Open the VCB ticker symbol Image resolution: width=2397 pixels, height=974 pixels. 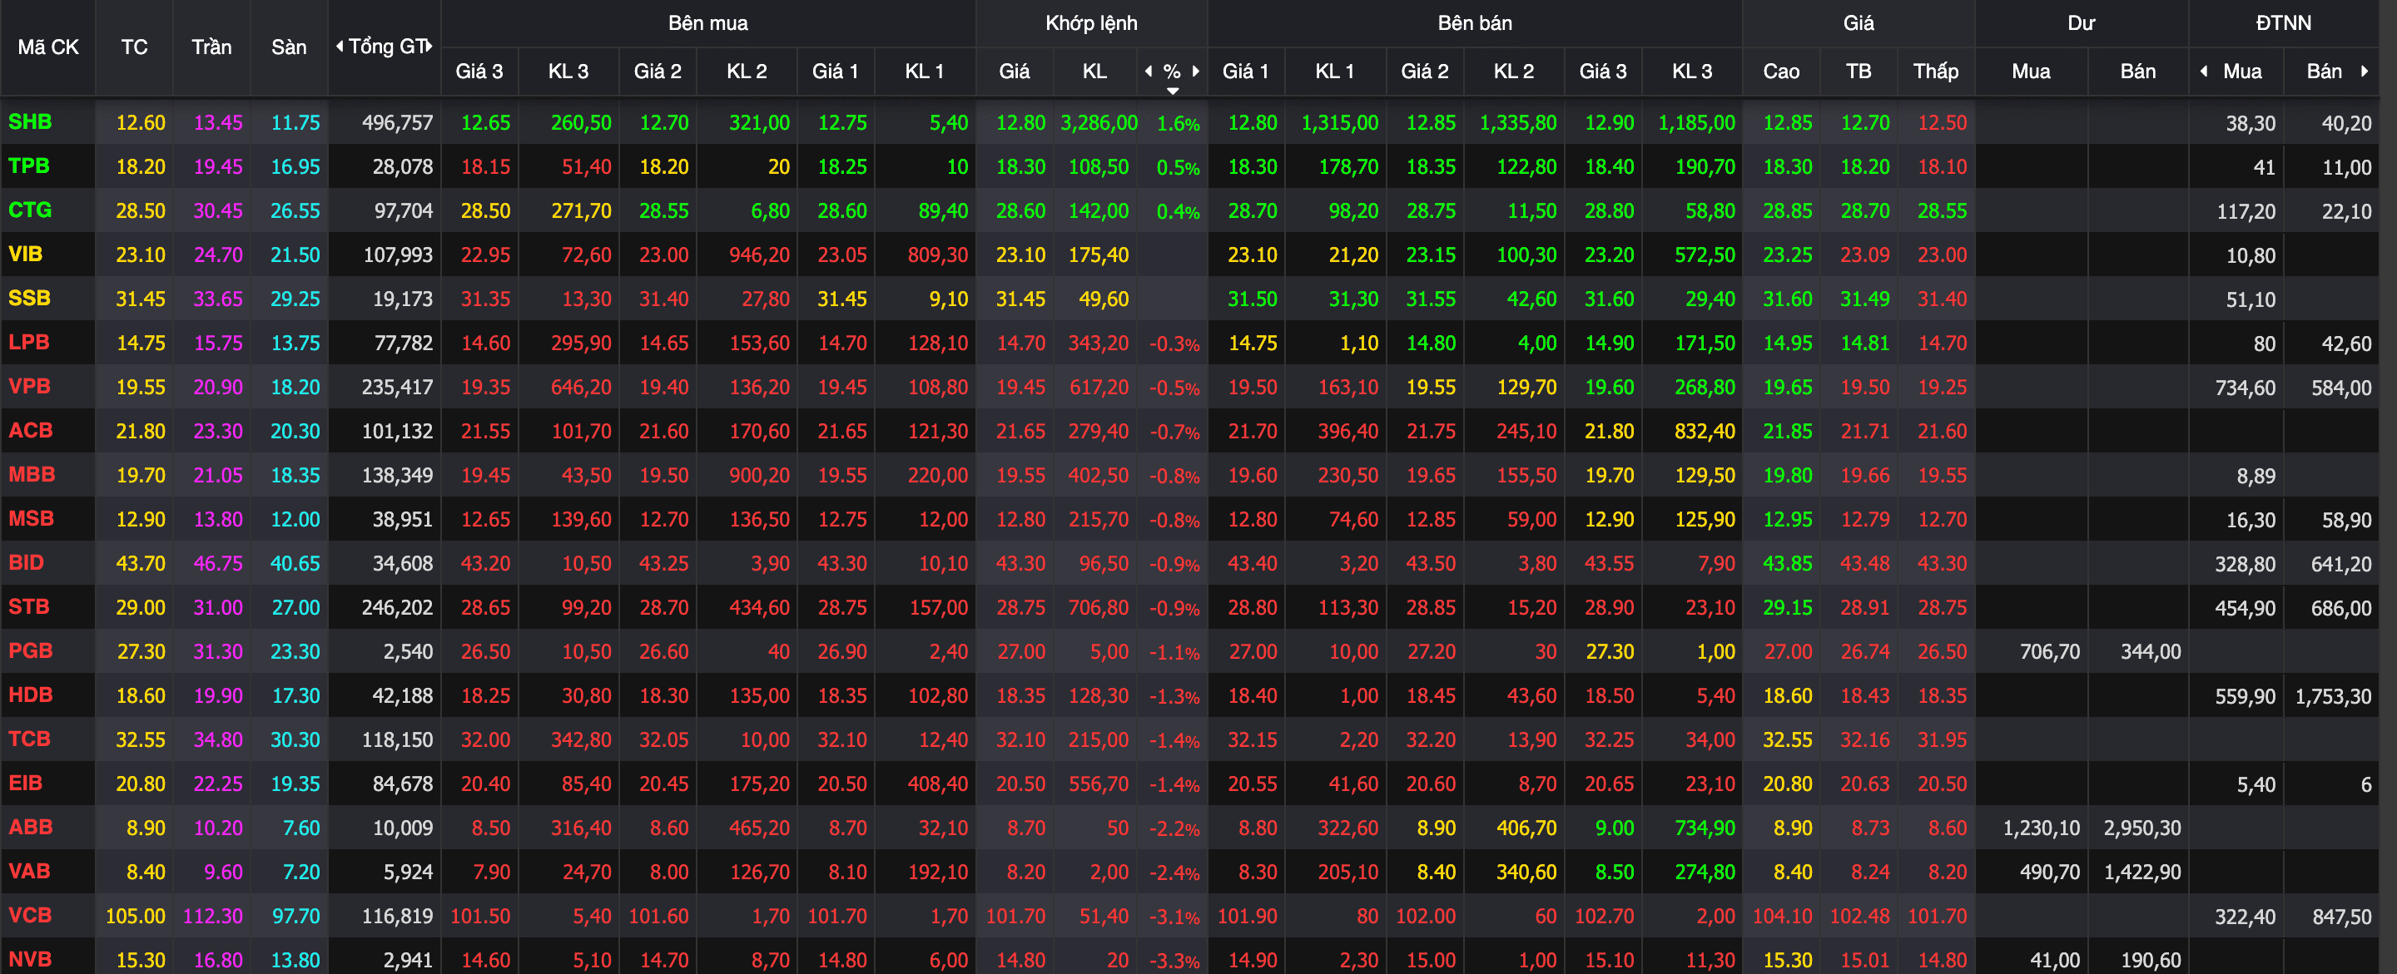point(30,916)
